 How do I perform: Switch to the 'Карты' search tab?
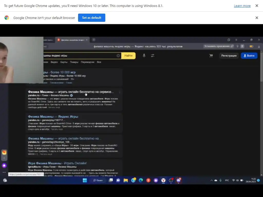point(64,62)
